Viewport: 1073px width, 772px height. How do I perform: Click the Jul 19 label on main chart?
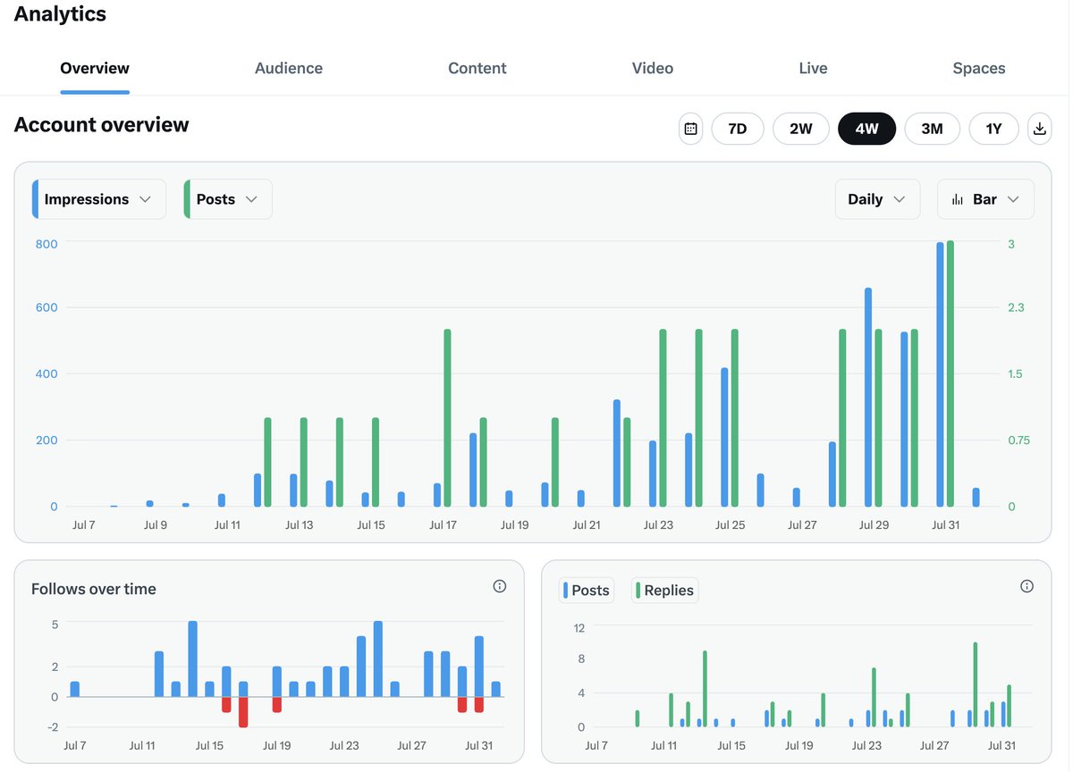(515, 524)
